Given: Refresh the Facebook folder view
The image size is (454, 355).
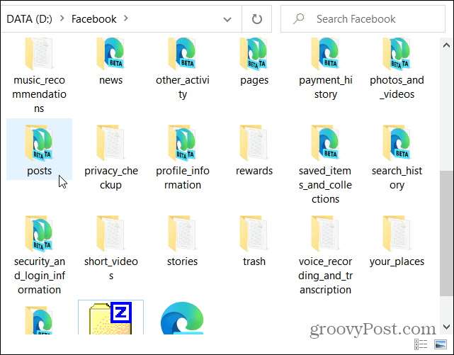Looking at the screenshot, I should pyautogui.click(x=257, y=19).
